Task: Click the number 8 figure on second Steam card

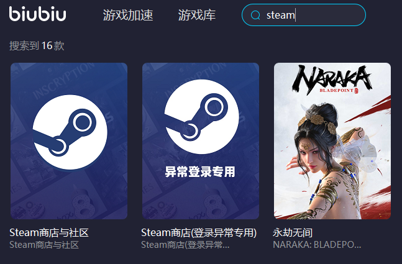Action: pyautogui.click(x=214, y=205)
